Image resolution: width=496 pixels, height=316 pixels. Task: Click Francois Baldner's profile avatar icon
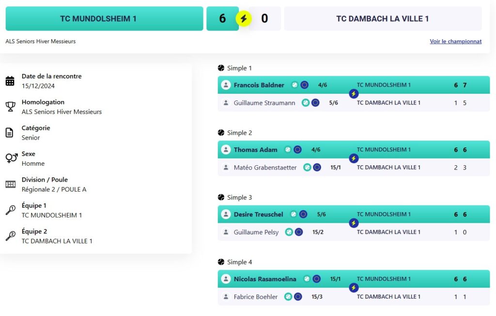pyautogui.click(x=226, y=85)
